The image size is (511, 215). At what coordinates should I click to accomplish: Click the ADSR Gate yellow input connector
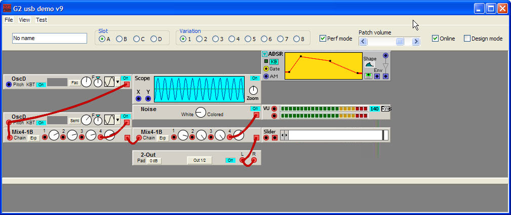point(266,68)
